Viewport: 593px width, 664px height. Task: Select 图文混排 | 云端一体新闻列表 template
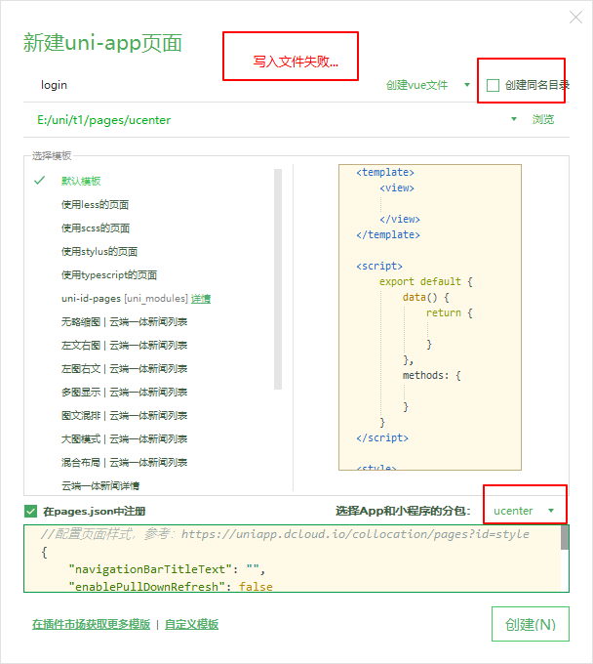[x=124, y=416]
